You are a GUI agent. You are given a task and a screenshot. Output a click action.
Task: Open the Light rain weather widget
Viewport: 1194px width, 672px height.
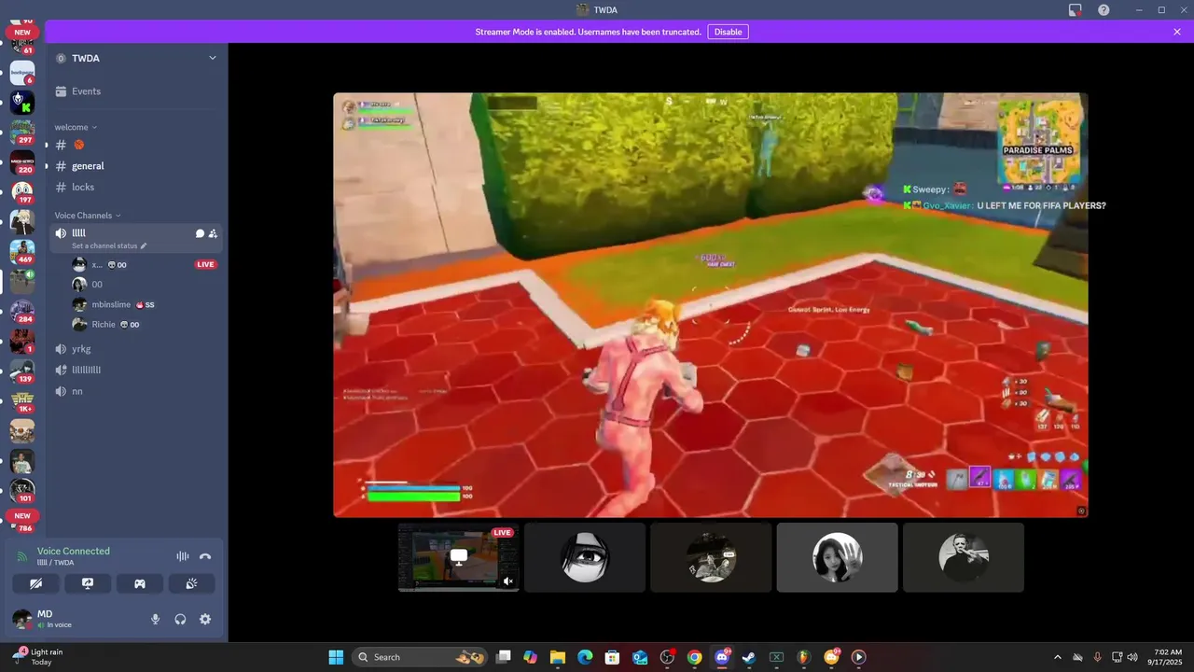coord(37,657)
